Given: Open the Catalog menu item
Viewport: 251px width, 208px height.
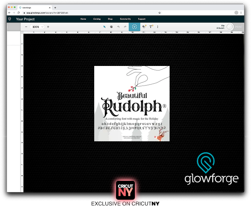Looking at the screenshot, I should click(97, 19).
